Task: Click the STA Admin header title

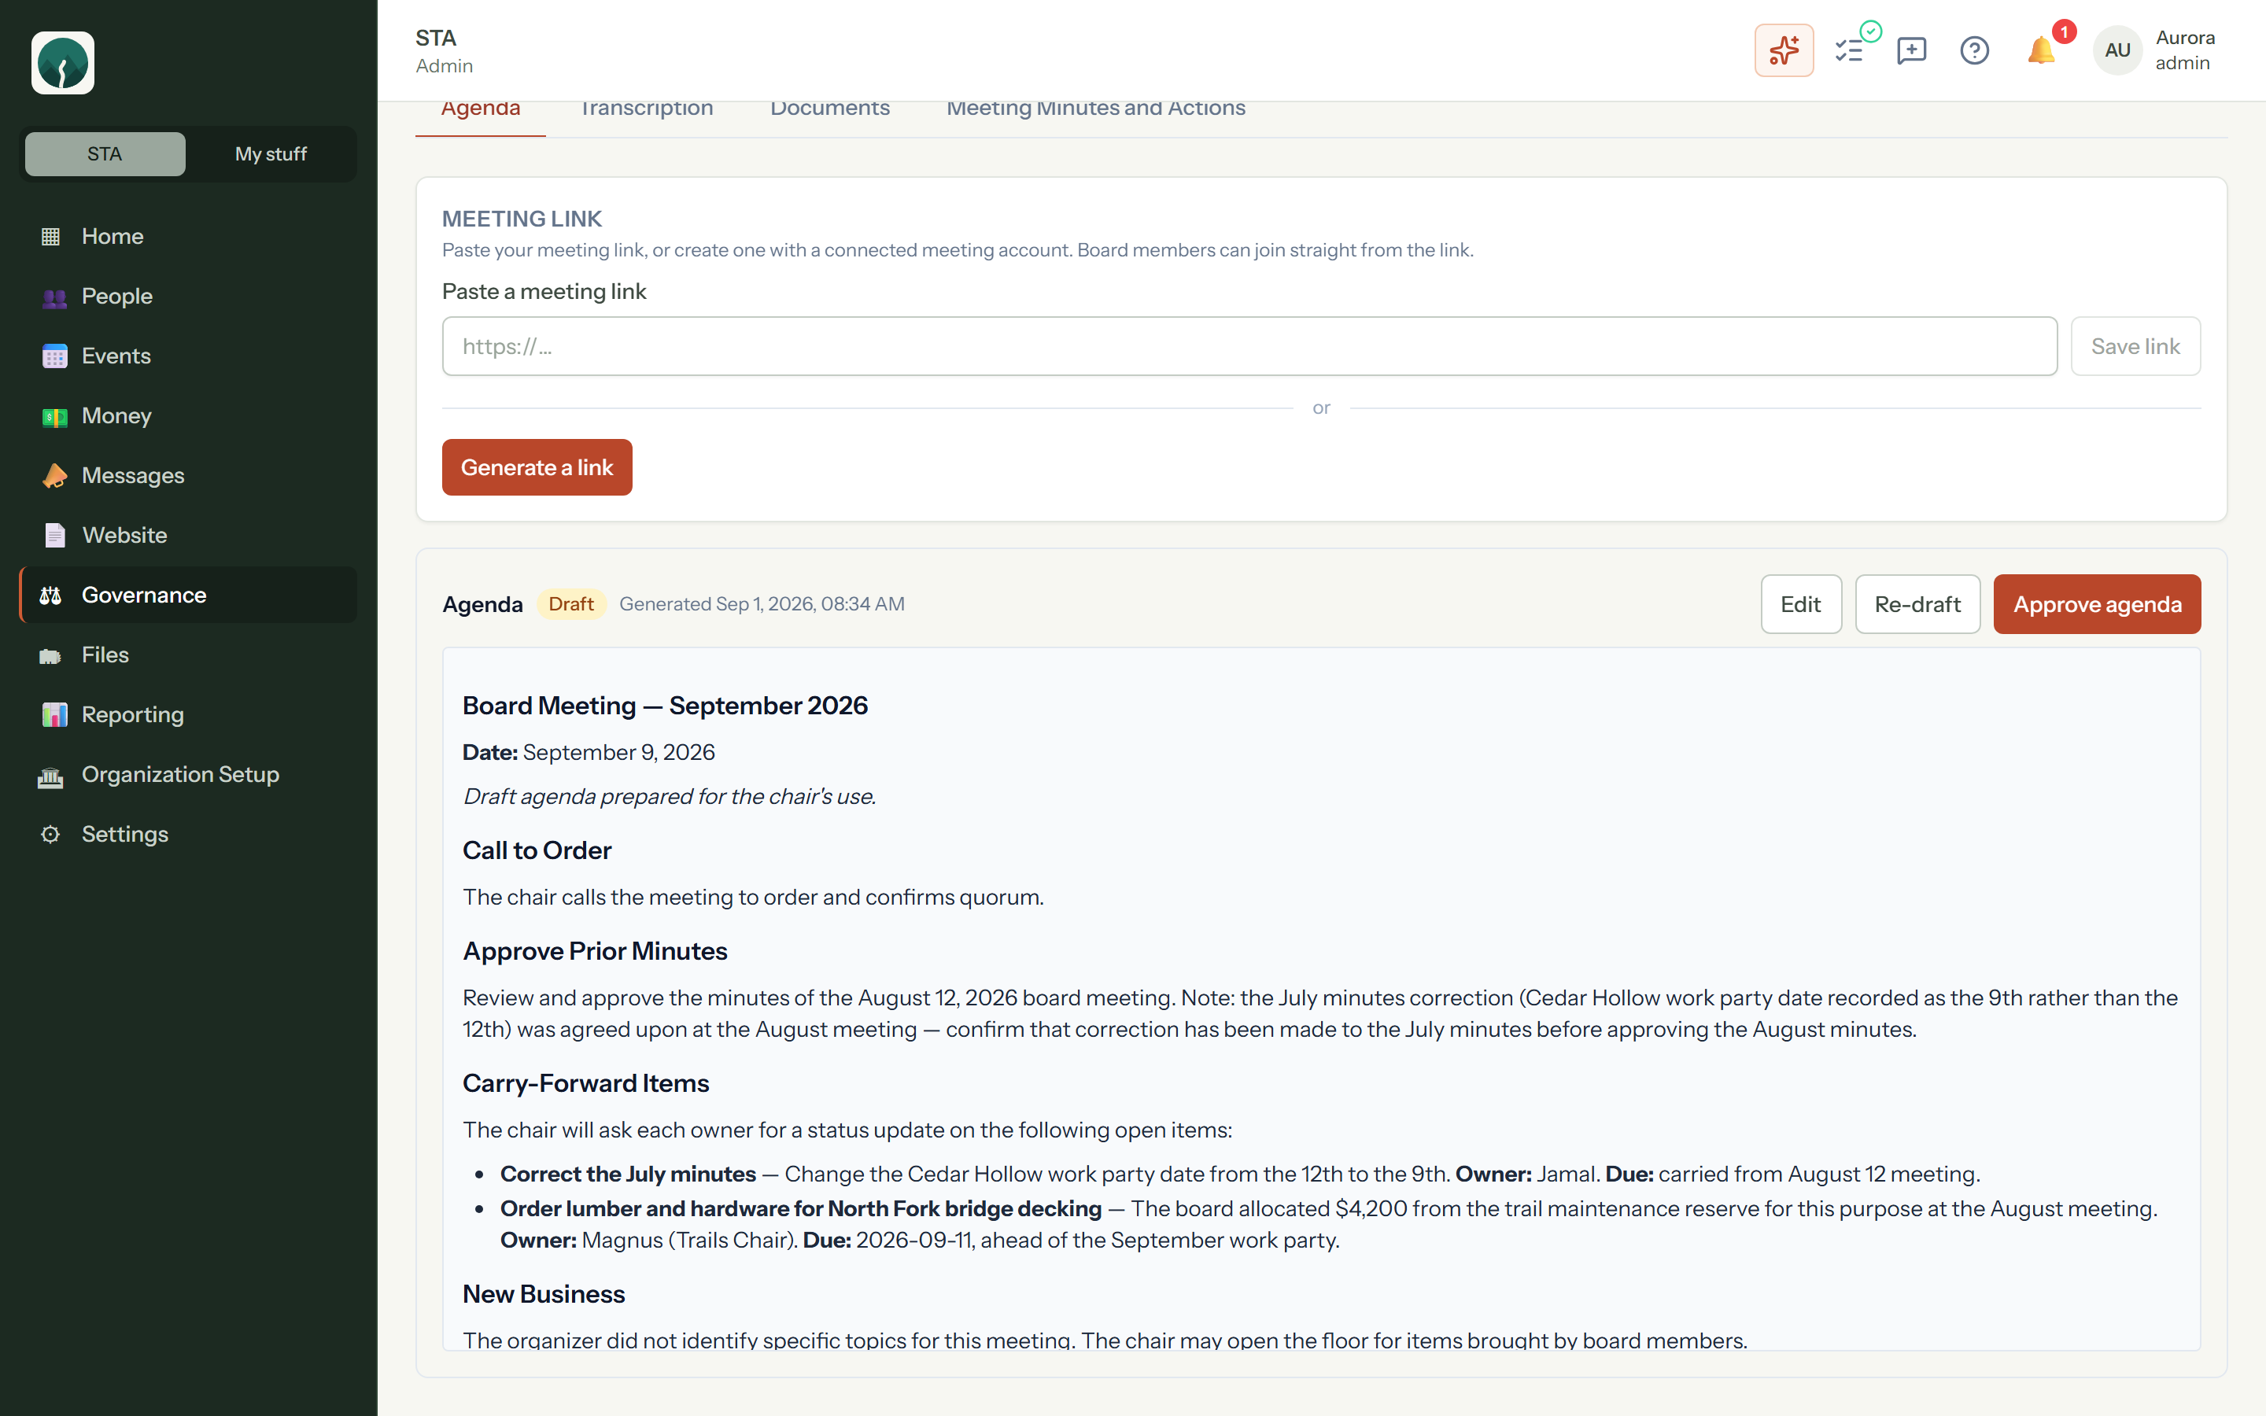Action: coord(444,50)
